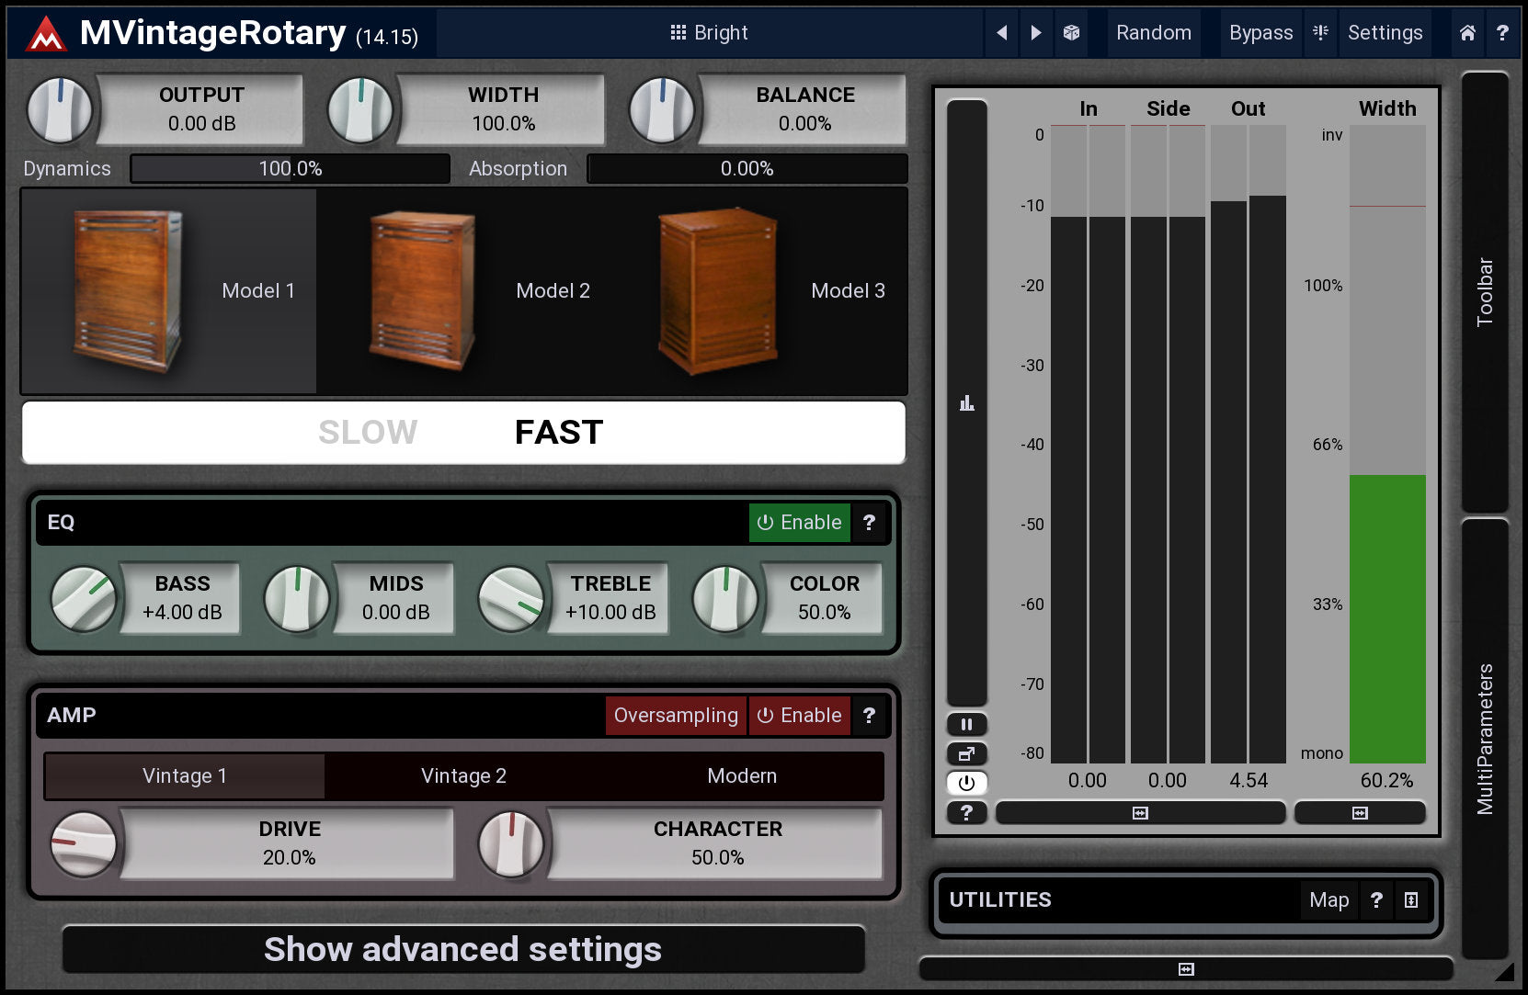Go to the previous preset arrow
The height and width of the screenshot is (995, 1528).
coord(1001,33)
